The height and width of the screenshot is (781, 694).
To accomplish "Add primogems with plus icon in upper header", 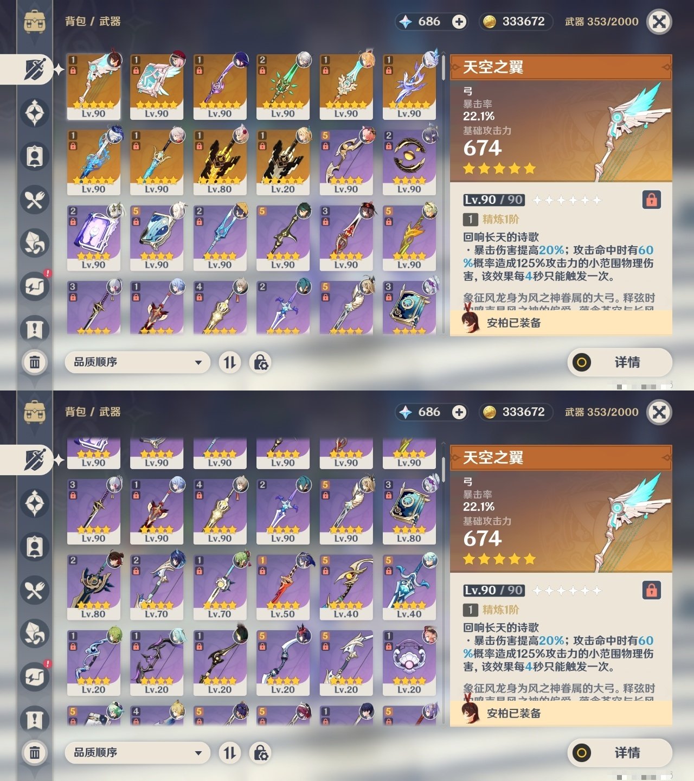I will [x=459, y=22].
